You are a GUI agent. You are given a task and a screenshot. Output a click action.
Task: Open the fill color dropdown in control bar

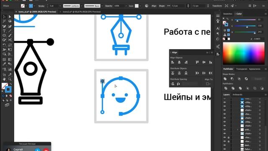(x=26, y=6)
